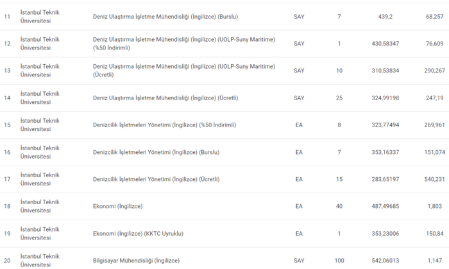Viewport: 449px width, 269px height.
Task: Click the ranking value 1,803
Action: (434, 206)
